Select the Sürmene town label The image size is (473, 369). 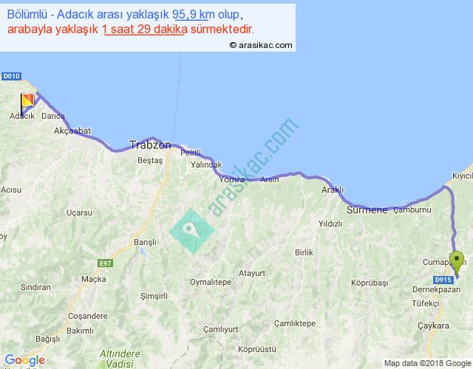(x=367, y=210)
